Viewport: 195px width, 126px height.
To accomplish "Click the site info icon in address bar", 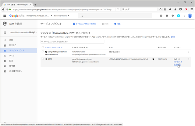I will 7,9.
